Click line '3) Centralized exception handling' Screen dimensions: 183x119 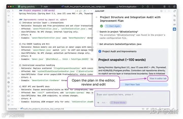[37, 65]
